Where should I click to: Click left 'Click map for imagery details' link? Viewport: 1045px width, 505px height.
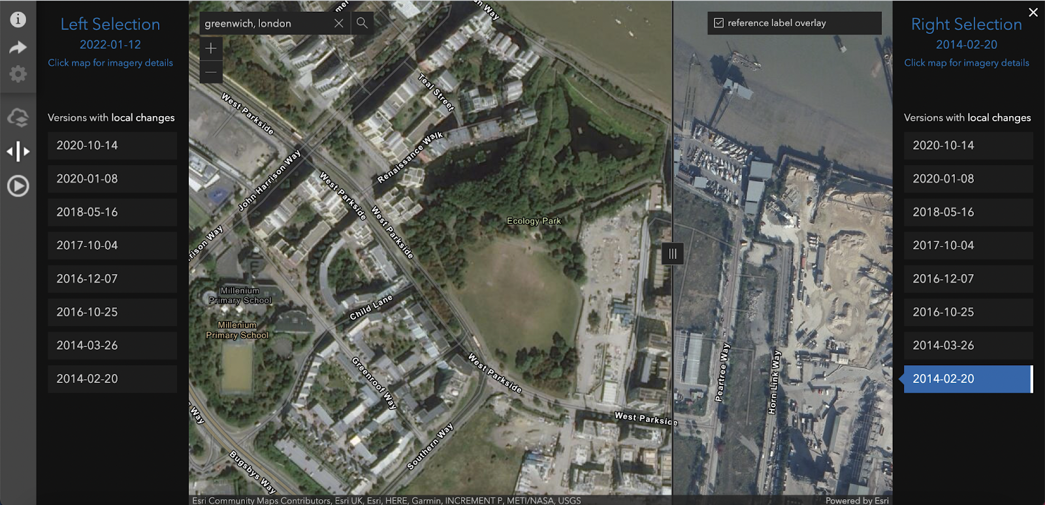pos(110,63)
